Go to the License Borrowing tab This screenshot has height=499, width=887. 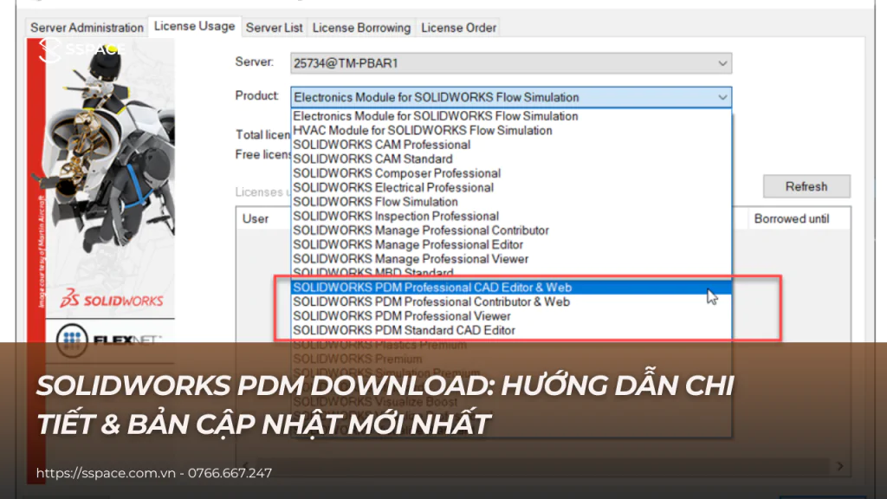pos(361,28)
